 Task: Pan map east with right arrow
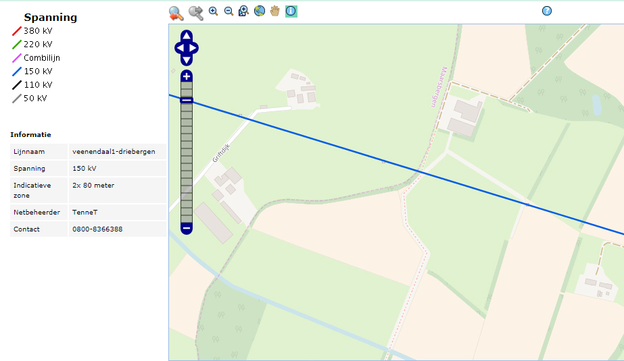[x=195, y=48]
